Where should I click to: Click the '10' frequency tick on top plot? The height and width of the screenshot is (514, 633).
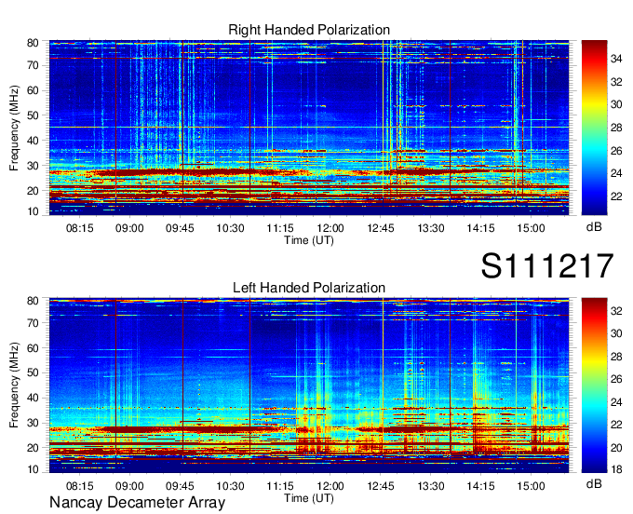click(x=33, y=211)
